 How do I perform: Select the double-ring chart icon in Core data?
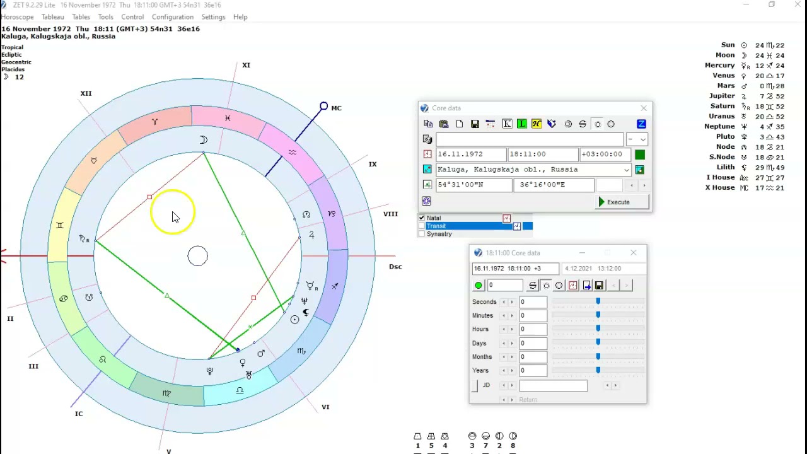(x=568, y=124)
